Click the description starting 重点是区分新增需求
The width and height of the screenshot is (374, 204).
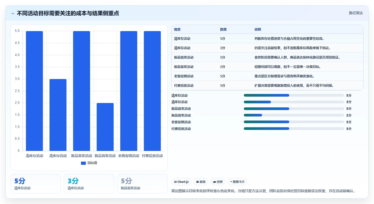tap(284, 76)
